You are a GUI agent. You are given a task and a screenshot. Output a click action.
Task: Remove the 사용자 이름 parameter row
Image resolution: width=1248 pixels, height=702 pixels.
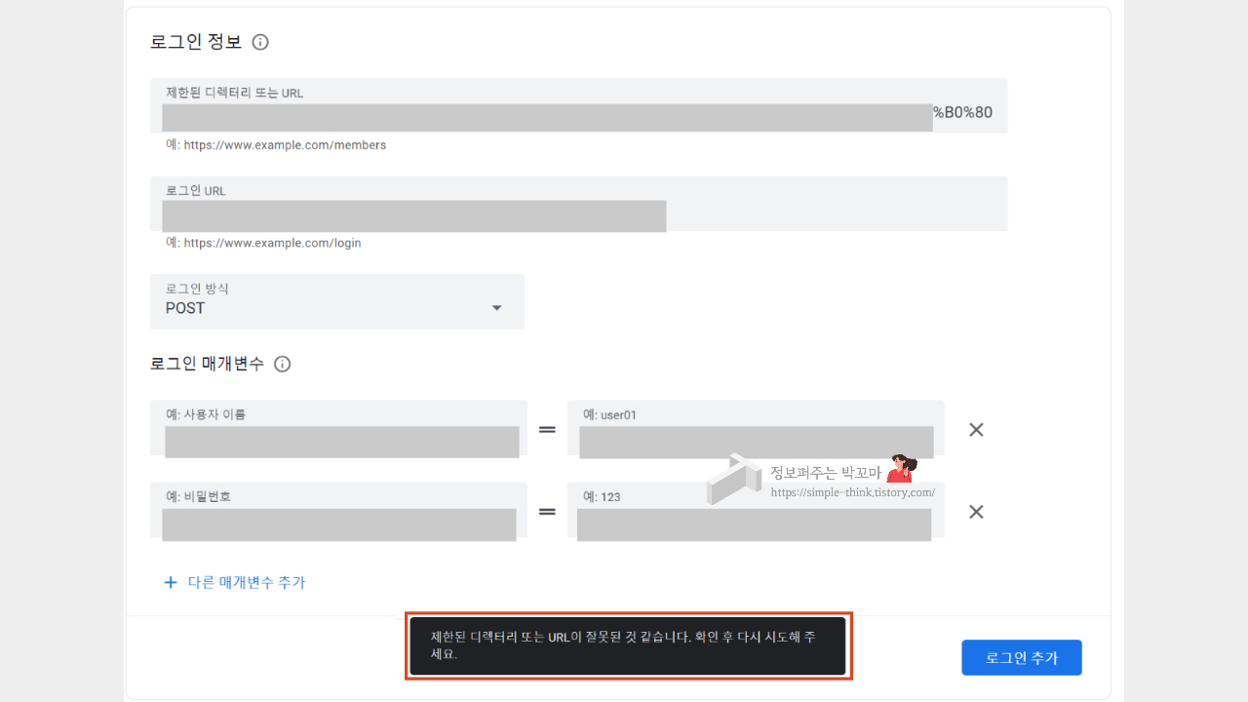click(976, 429)
